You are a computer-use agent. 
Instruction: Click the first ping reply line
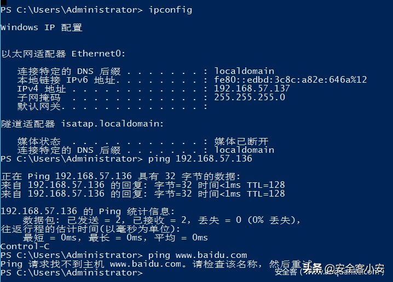tap(142, 185)
